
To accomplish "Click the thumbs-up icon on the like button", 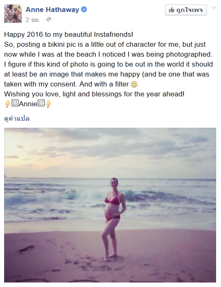I will pos(171,10).
